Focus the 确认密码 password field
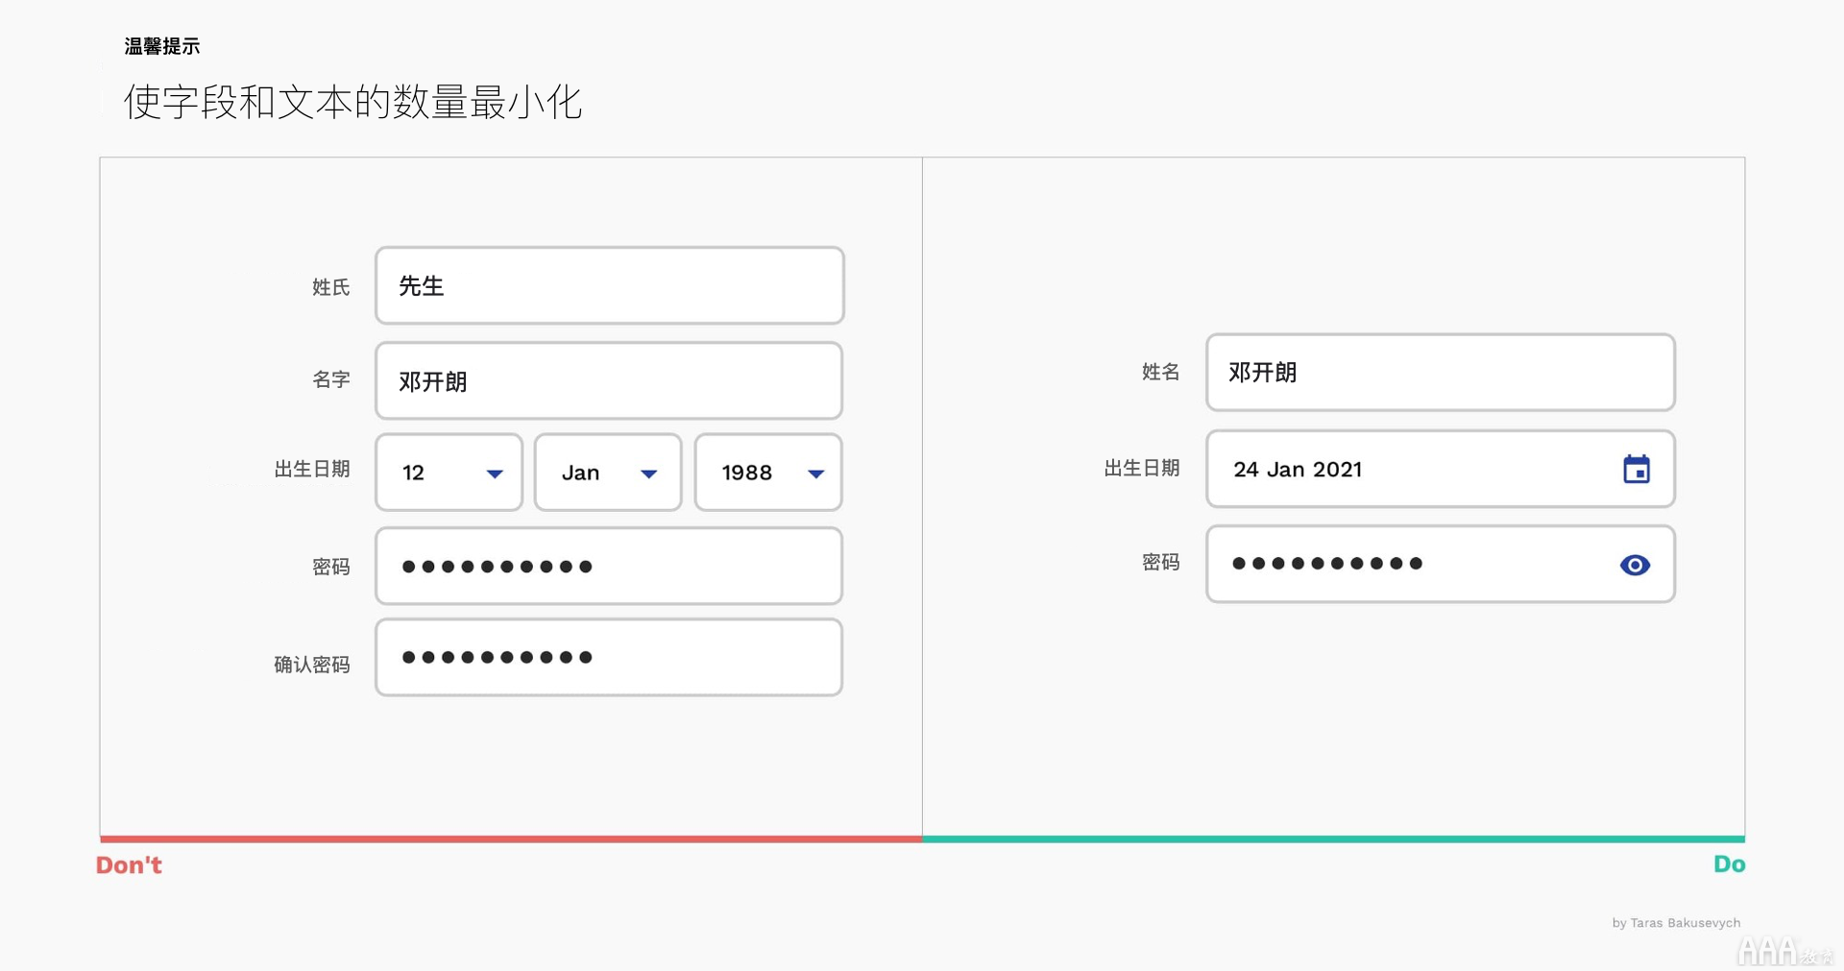This screenshot has width=1844, height=971. 609,657
